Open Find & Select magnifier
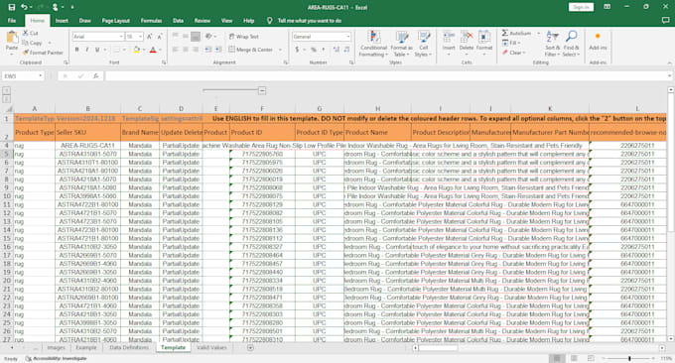The width and height of the screenshot is (675, 363). click(571, 43)
